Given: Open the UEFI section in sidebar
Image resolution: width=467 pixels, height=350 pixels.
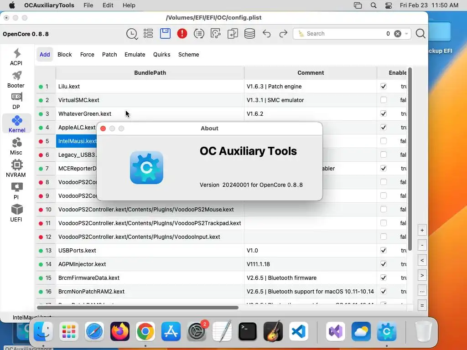Looking at the screenshot, I should pyautogui.click(x=16, y=213).
